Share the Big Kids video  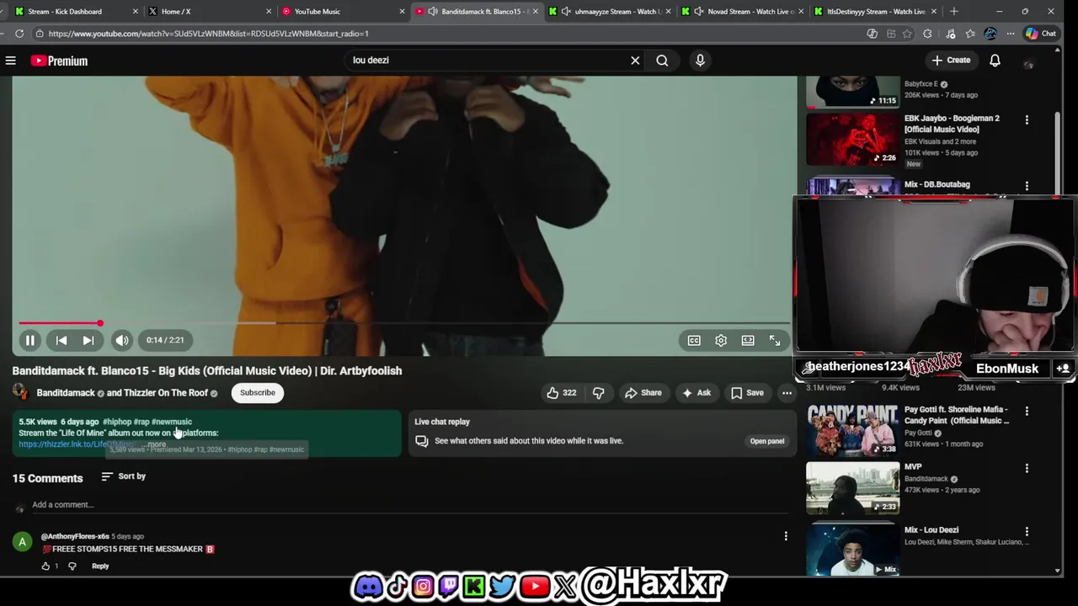tap(643, 393)
